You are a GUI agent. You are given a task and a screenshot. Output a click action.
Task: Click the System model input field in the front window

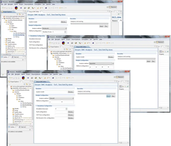click(x=56, y=92)
